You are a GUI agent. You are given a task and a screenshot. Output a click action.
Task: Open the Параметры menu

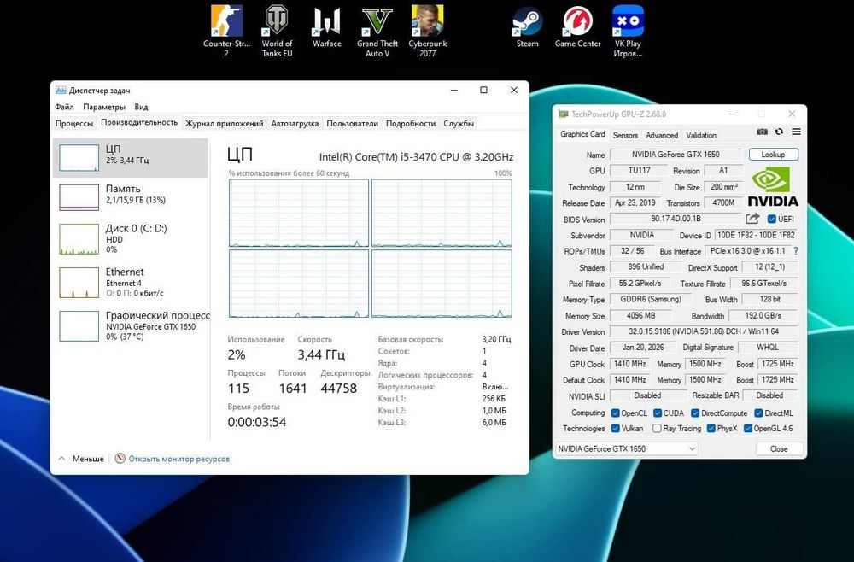(x=104, y=107)
